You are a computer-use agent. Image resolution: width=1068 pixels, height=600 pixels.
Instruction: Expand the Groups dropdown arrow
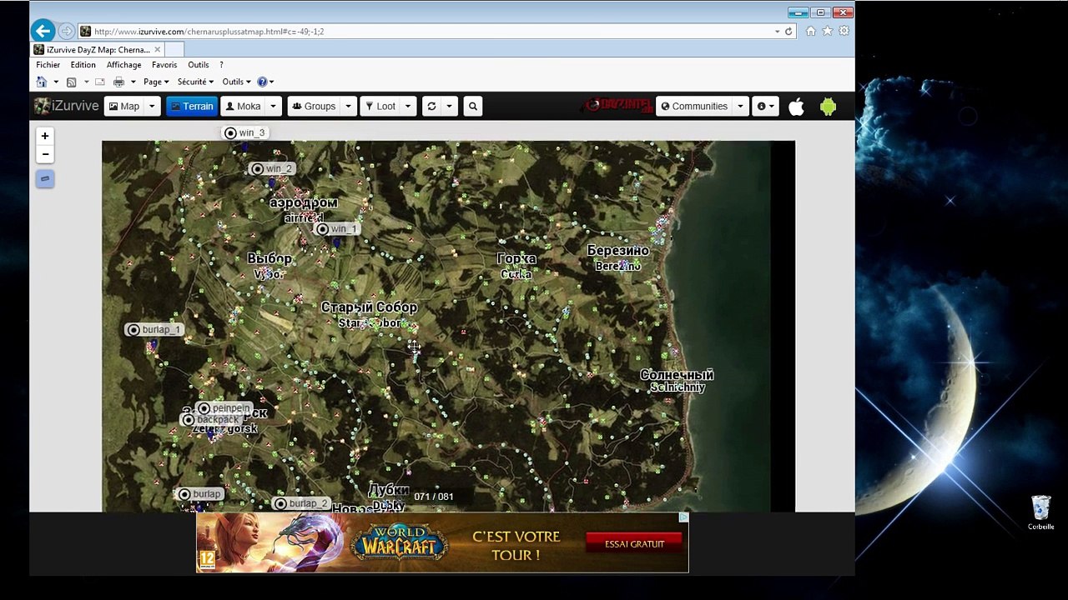[348, 106]
